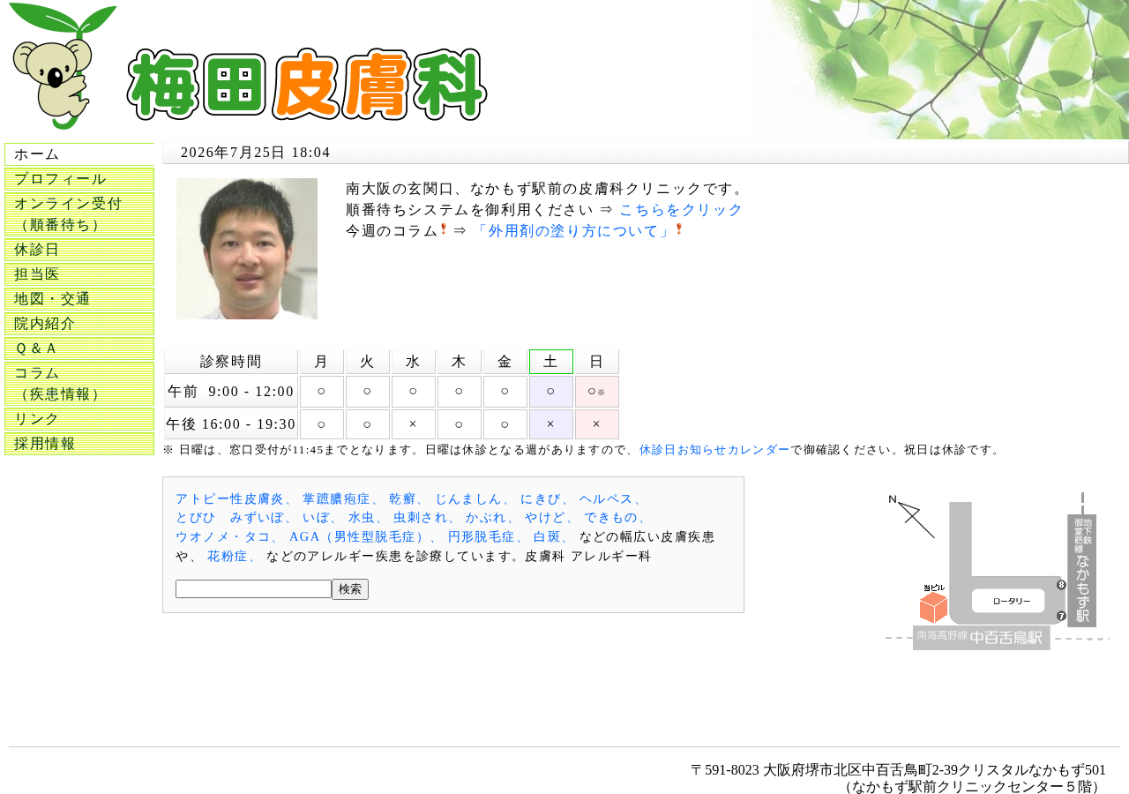Open 外用剤の塗り方について column link
The image size is (1129, 794).
pos(573,231)
